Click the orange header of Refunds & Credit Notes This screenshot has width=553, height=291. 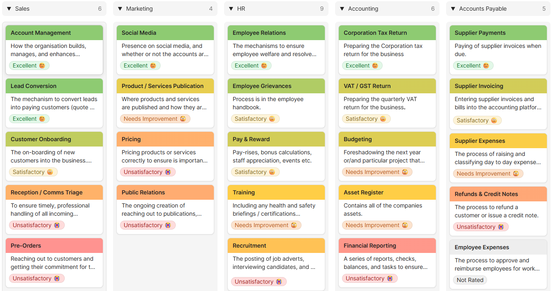pyautogui.click(x=498, y=194)
